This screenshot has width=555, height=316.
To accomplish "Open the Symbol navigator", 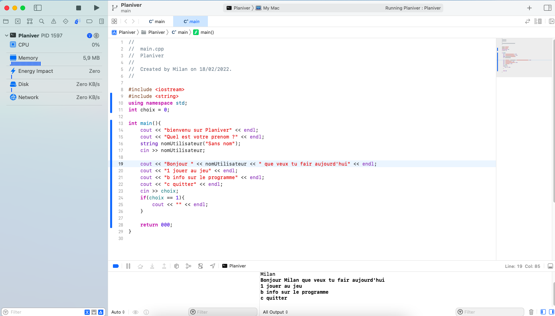I will tap(30, 21).
